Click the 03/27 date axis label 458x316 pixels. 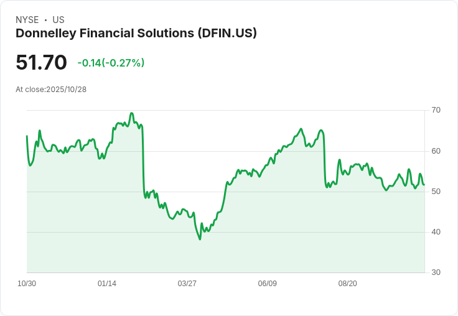187,283
